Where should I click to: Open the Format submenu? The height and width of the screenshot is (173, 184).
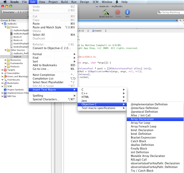(x=53, y=54)
